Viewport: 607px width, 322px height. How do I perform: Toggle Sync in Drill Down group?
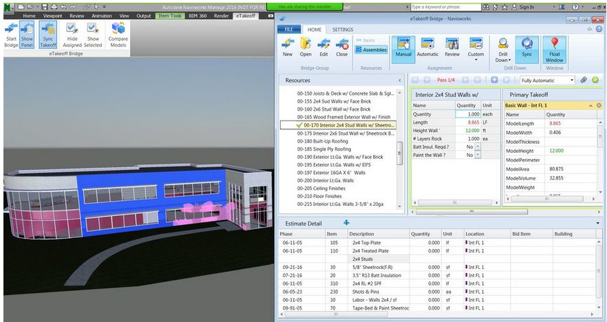[x=527, y=50]
